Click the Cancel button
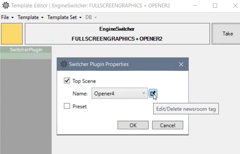 tap(167, 125)
